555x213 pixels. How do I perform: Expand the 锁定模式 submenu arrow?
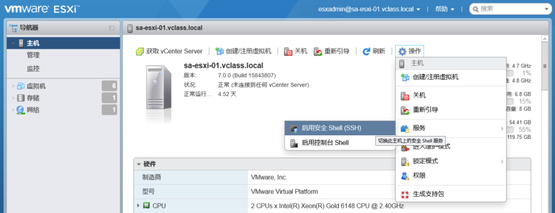pyautogui.click(x=502, y=161)
